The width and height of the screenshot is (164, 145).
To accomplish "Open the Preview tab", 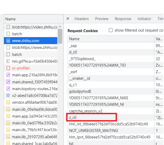I will (x=102, y=19).
